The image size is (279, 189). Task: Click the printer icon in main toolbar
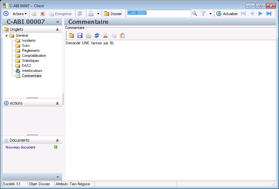click(91, 14)
